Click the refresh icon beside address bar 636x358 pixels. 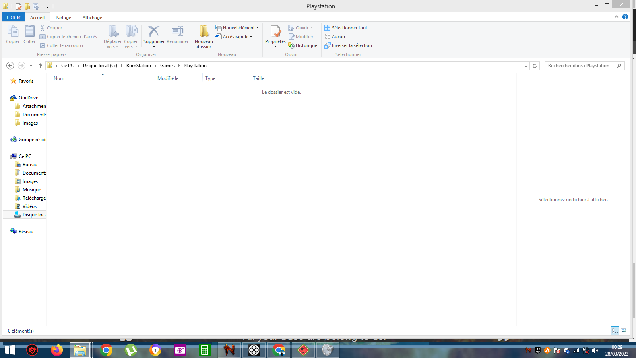coord(535,66)
